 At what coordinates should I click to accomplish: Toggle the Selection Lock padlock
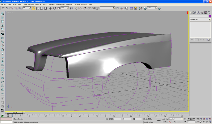(x=107, y=119)
